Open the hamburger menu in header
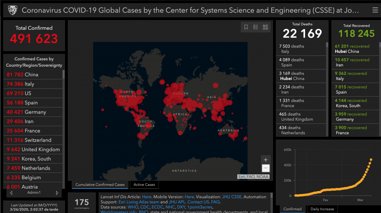 click(375, 10)
